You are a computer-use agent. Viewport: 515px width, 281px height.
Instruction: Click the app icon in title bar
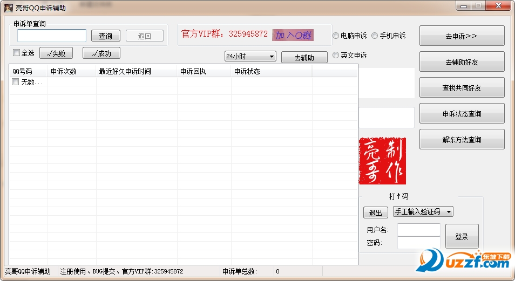[x=8, y=8]
